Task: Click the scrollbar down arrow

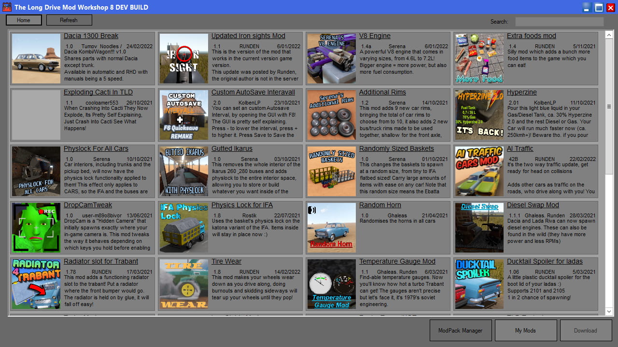Action: pyautogui.click(x=609, y=312)
